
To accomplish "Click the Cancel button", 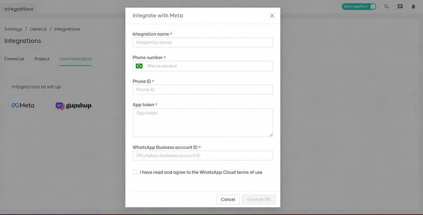I will point(228,199).
